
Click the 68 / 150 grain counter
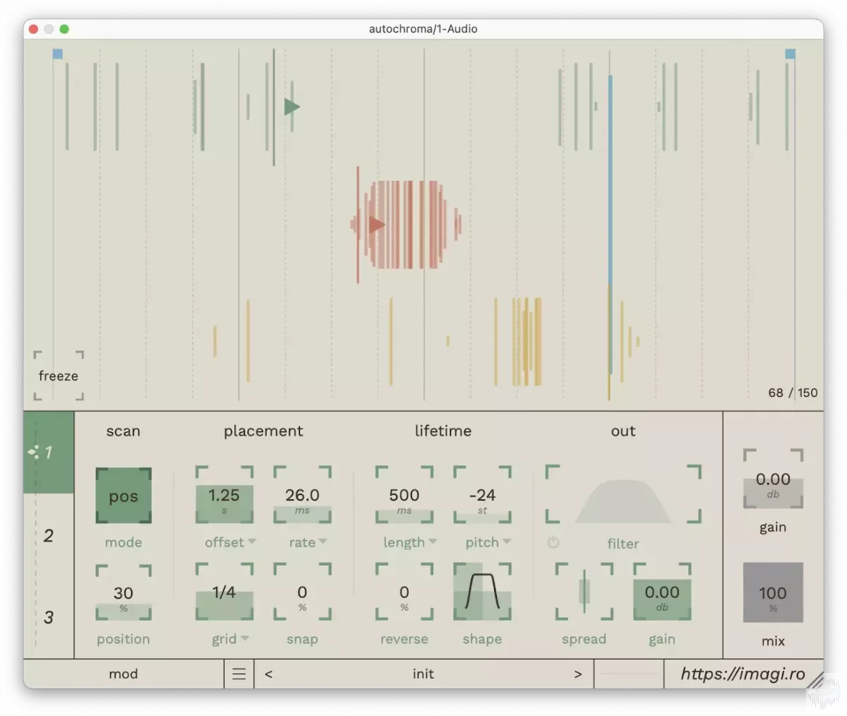coord(793,393)
